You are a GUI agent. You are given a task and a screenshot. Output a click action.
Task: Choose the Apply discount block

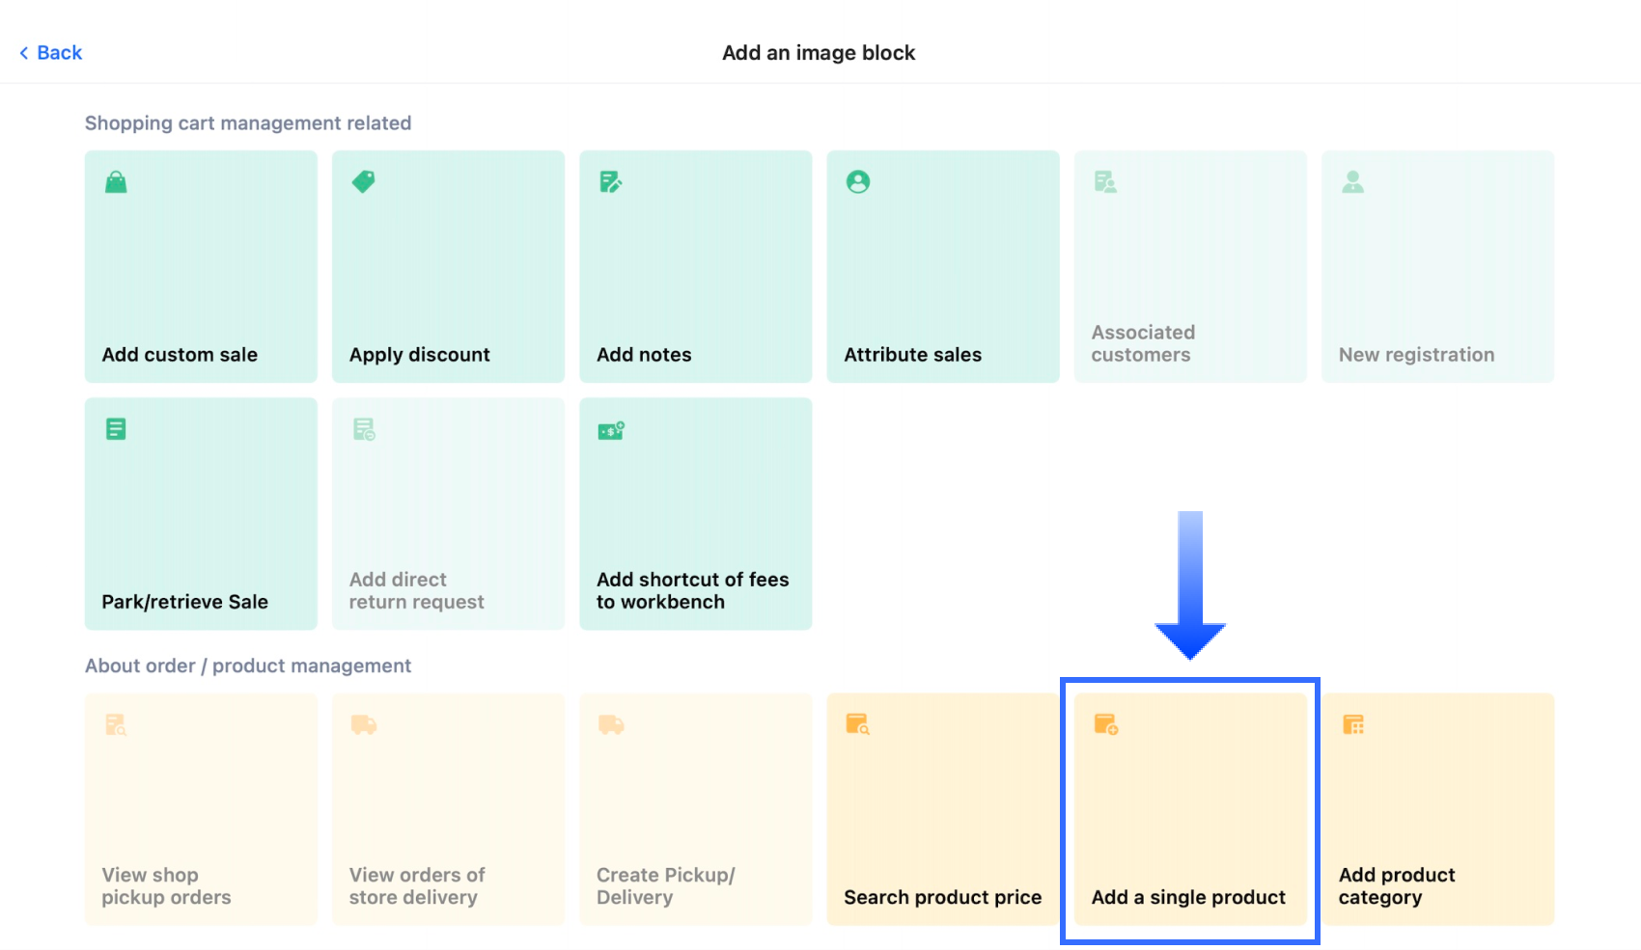(448, 266)
